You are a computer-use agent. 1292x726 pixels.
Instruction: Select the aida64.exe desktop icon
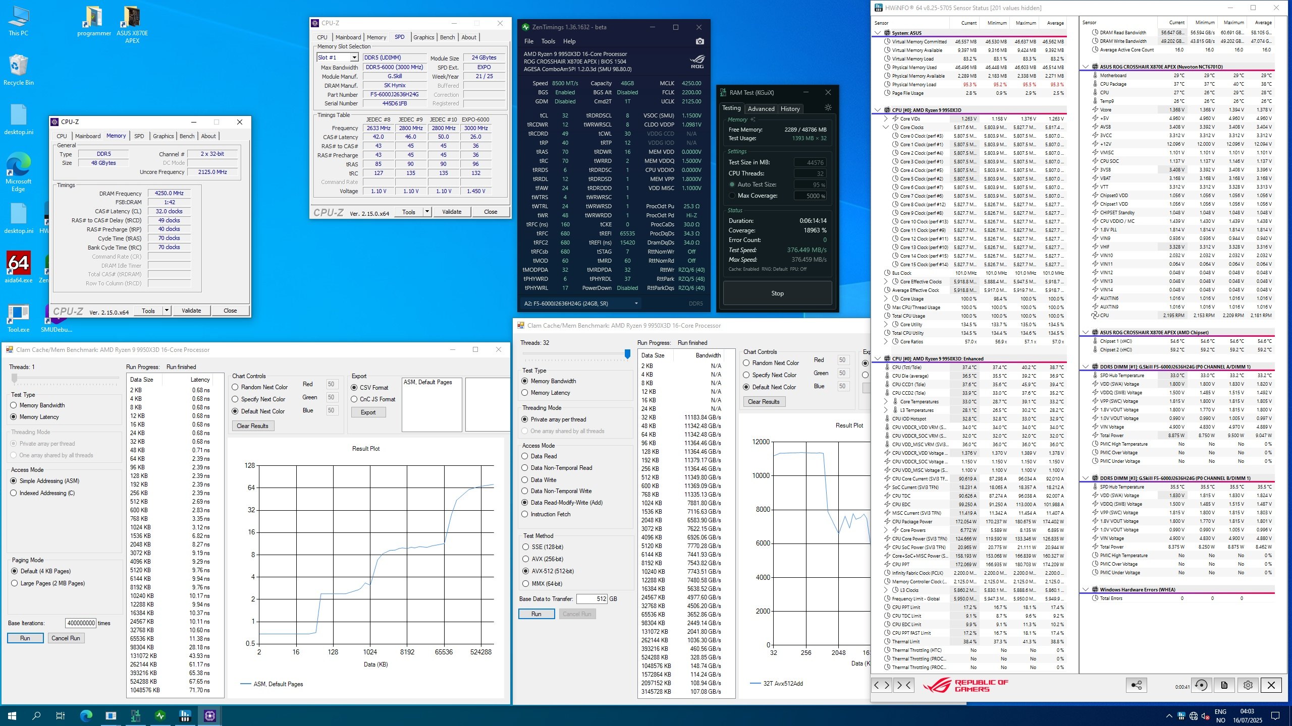click(18, 267)
